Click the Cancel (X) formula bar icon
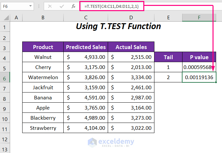 50,6
